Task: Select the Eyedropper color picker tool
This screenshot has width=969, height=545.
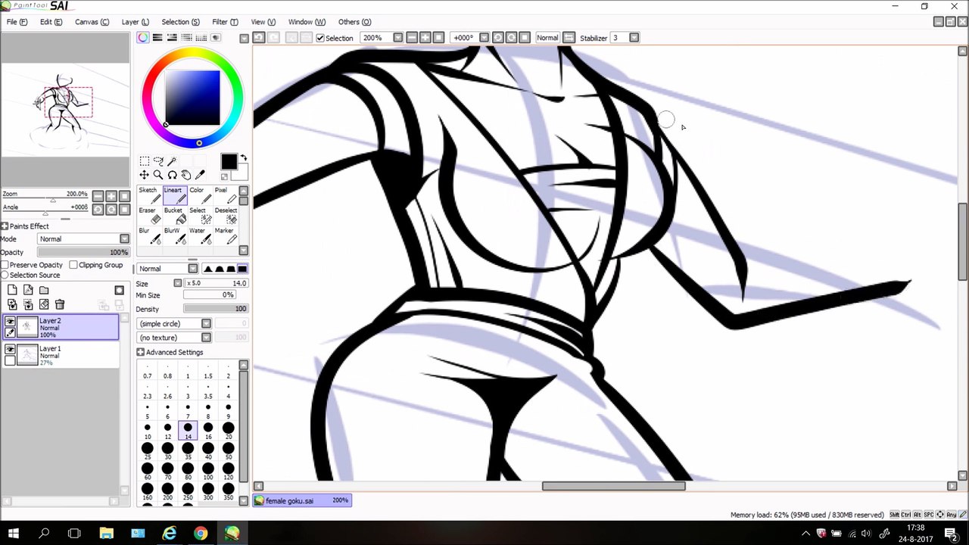Action: point(201,175)
